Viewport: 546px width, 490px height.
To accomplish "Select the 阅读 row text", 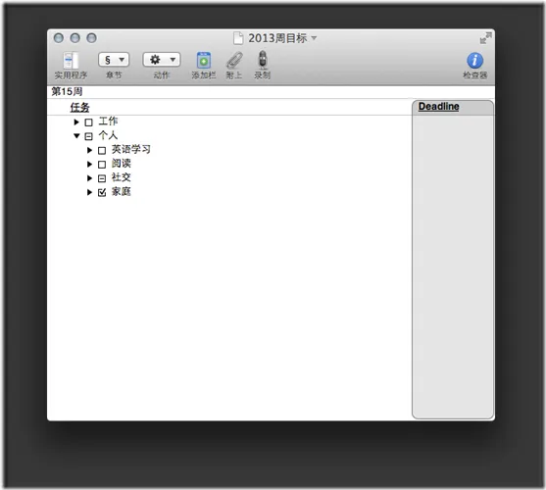I will pos(122,164).
